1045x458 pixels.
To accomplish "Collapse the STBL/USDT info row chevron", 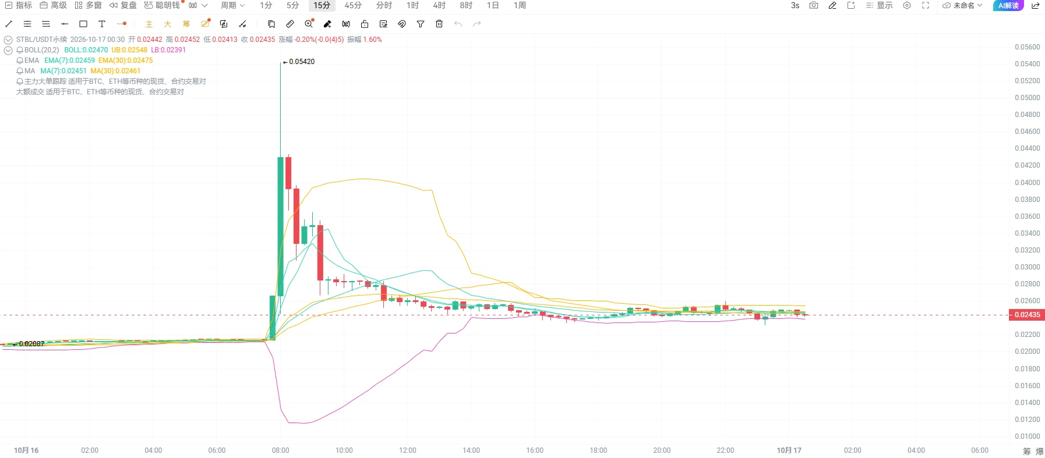I will (8, 40).
